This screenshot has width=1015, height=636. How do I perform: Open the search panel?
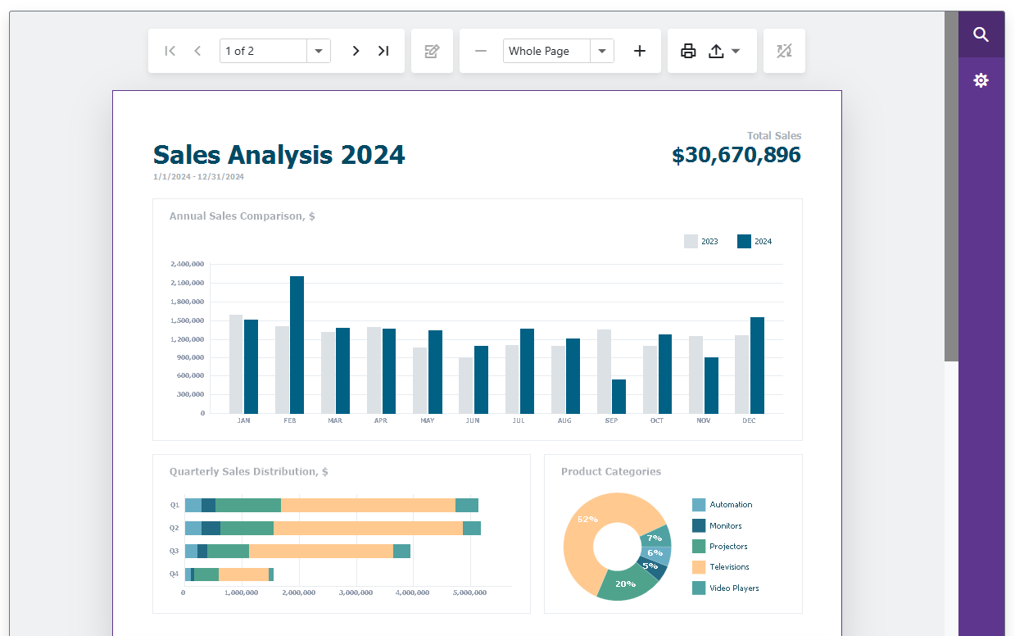click(x=981, y=34)
